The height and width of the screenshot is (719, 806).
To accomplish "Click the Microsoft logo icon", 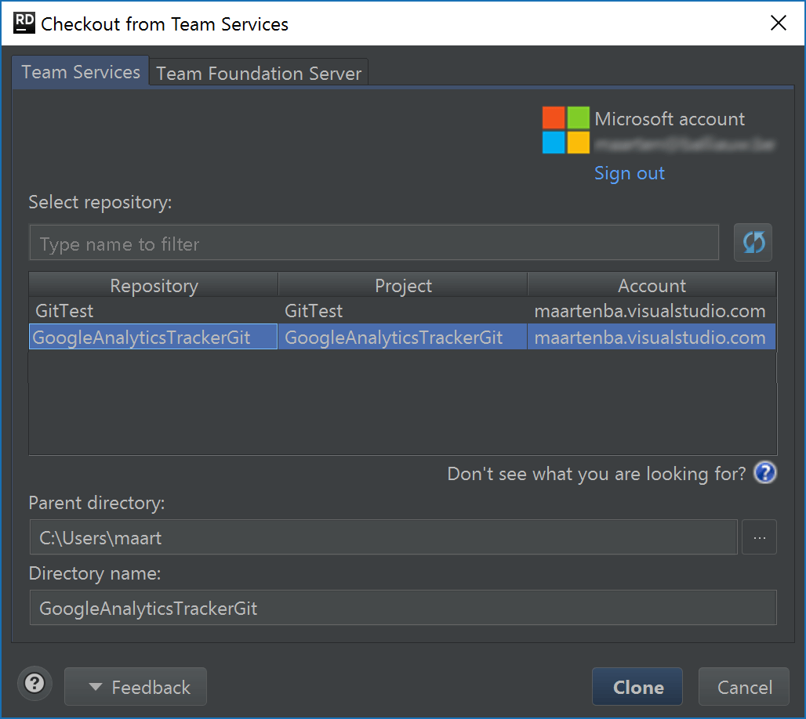I will [x=565, y=130].
